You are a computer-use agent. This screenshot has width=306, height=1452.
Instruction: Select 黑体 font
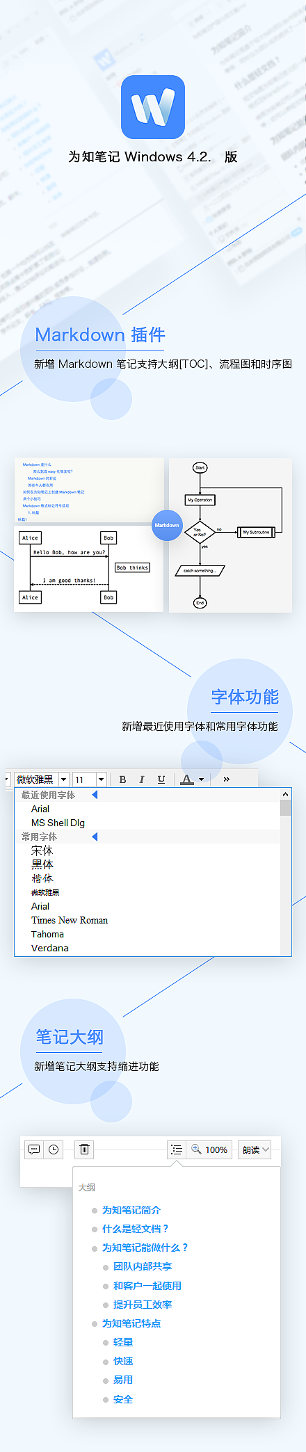point(42,864)
